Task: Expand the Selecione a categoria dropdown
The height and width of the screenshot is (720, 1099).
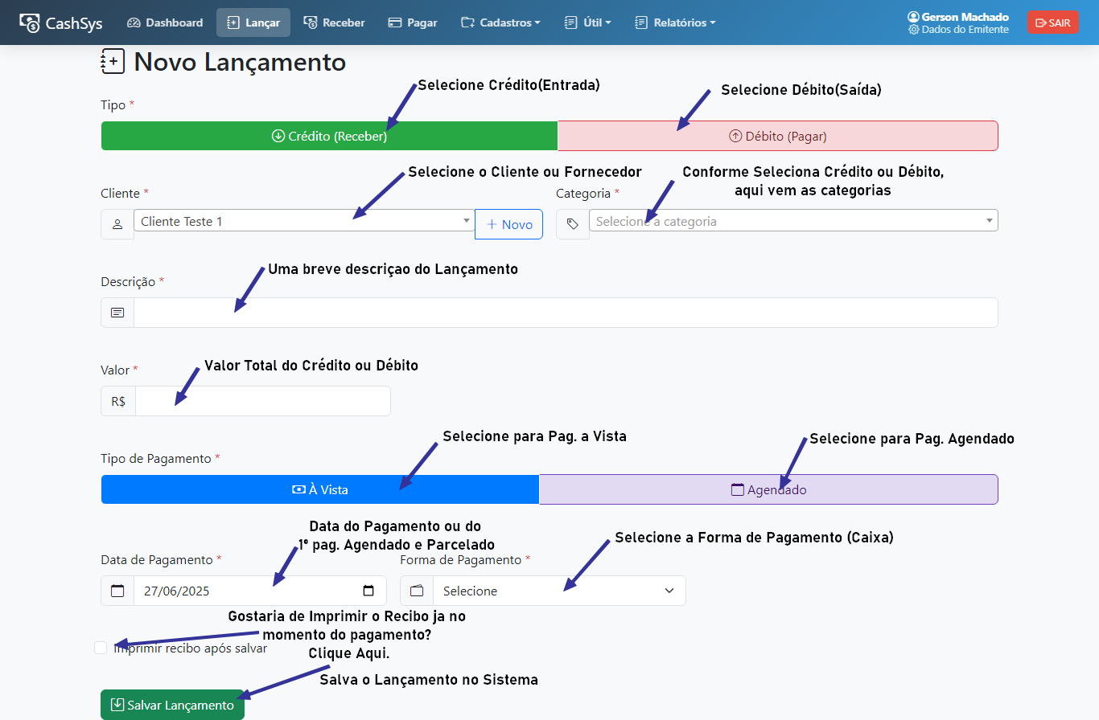Action: pyautogui.click(x=792, y=221)
